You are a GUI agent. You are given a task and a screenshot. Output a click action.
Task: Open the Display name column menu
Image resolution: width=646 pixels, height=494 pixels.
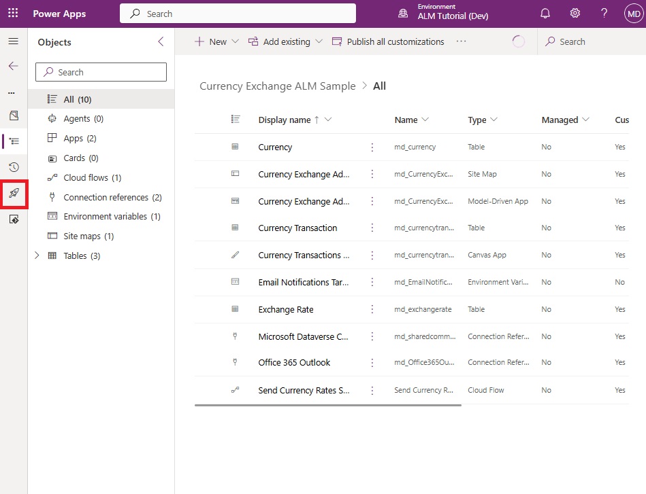328,120
